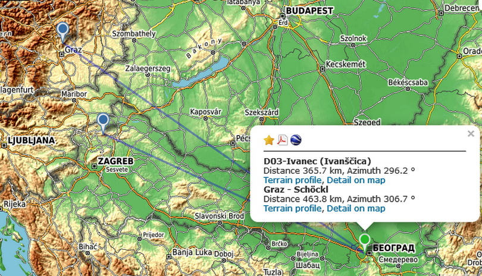Click the Banja Luka label
Image resolution: width=482 pixels, height=276 pixels.
(192, 253)
